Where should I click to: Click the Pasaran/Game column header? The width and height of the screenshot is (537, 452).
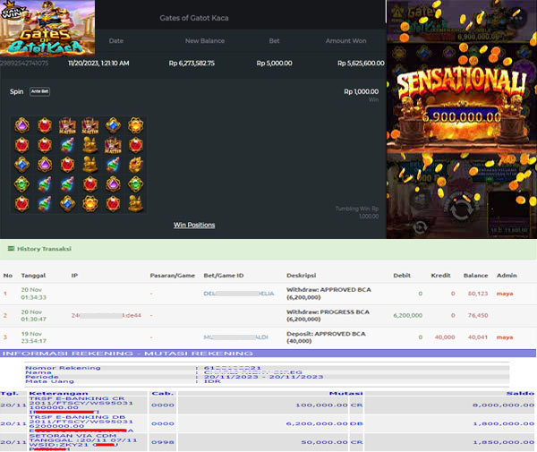172,276
